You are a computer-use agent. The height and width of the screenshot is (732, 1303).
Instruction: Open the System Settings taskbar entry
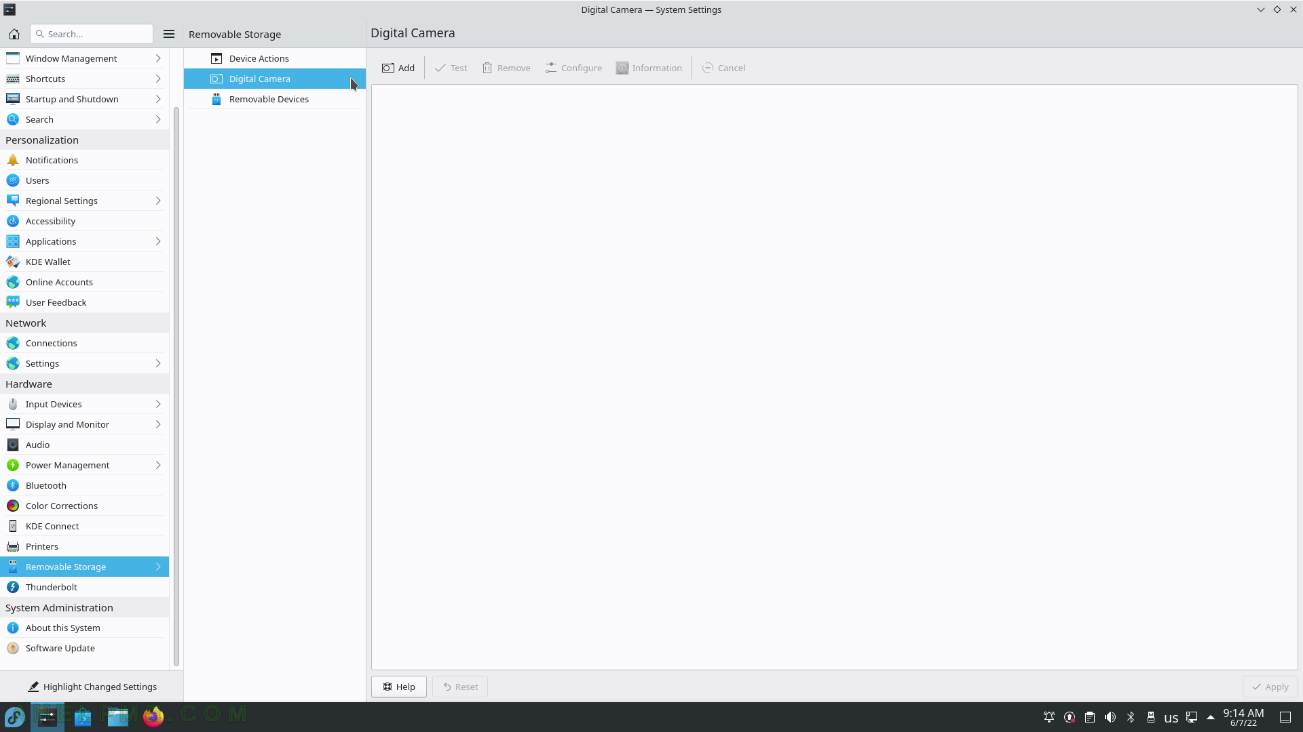tap(48, 716)
